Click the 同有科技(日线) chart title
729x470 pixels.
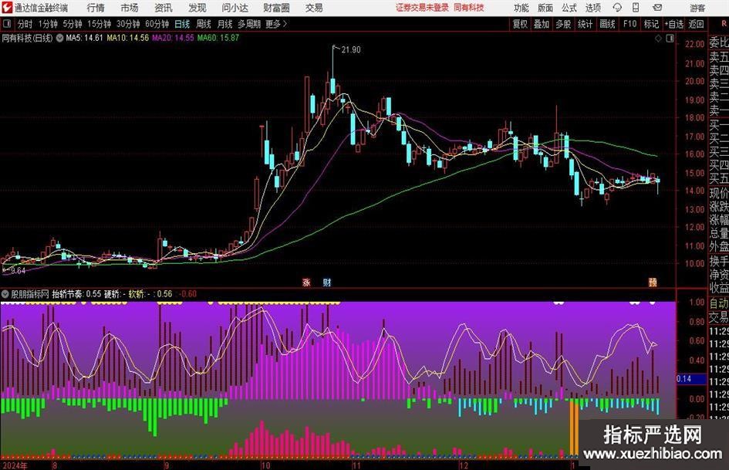28,38
